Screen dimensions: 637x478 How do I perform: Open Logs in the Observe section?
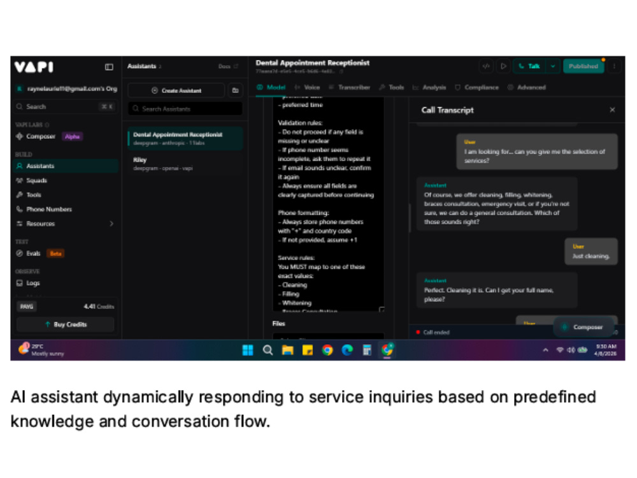tap(33, 284)
